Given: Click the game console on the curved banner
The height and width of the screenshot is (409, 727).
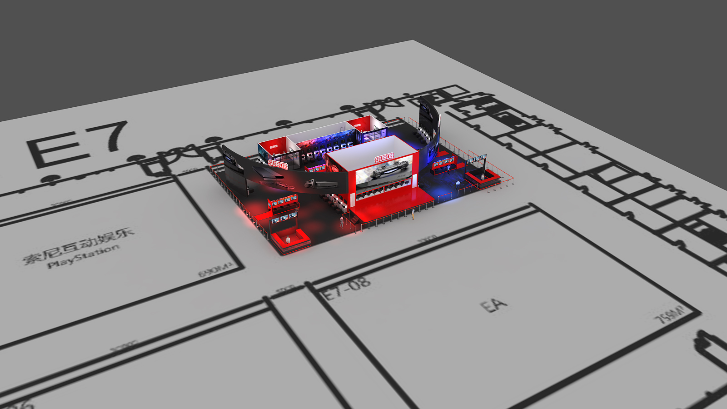Looking at the screenshot, I should click(322, 184).
